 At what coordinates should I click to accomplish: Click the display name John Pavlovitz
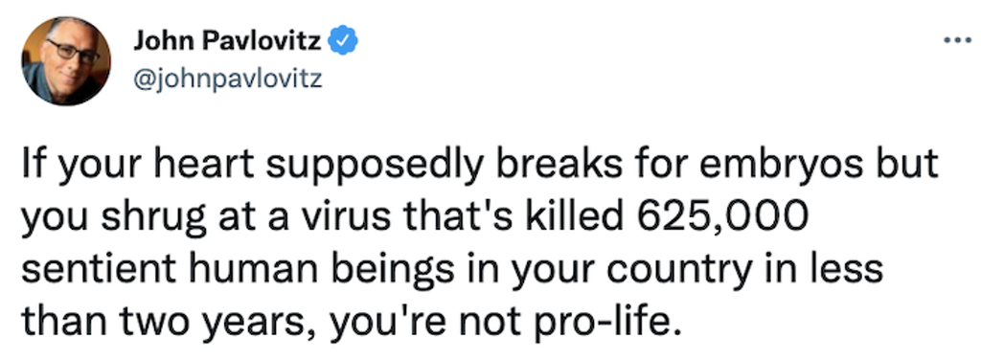pyautogui.click(x=227, y=41)
